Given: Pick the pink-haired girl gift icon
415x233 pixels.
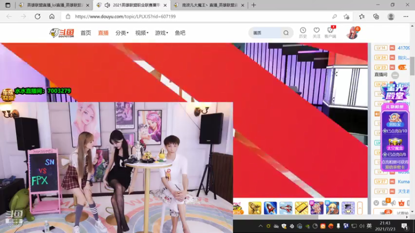Looking at the screenshot, I should [317, 208].
